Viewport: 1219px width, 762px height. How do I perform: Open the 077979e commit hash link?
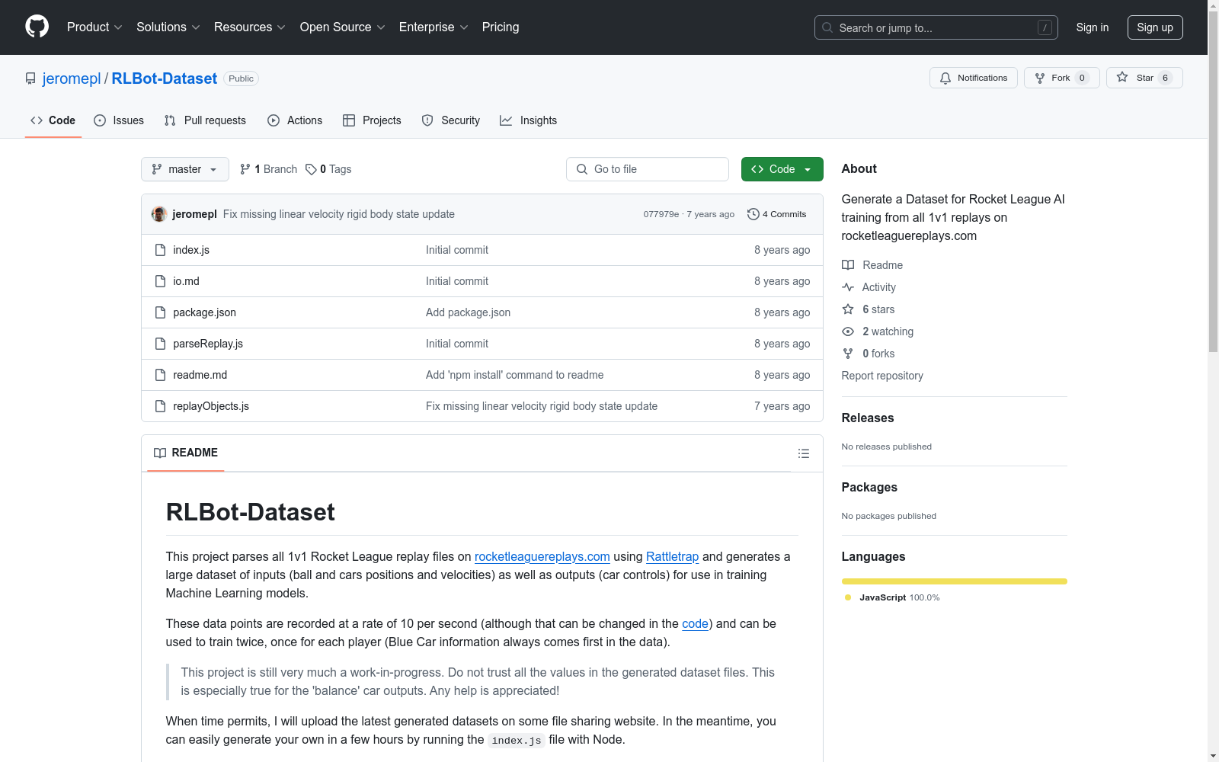coord(661,214)
